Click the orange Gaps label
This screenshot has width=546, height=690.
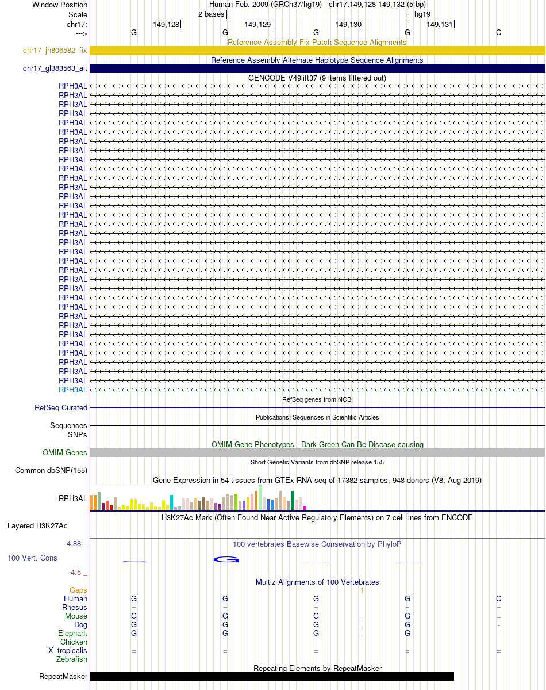(78, 590)
